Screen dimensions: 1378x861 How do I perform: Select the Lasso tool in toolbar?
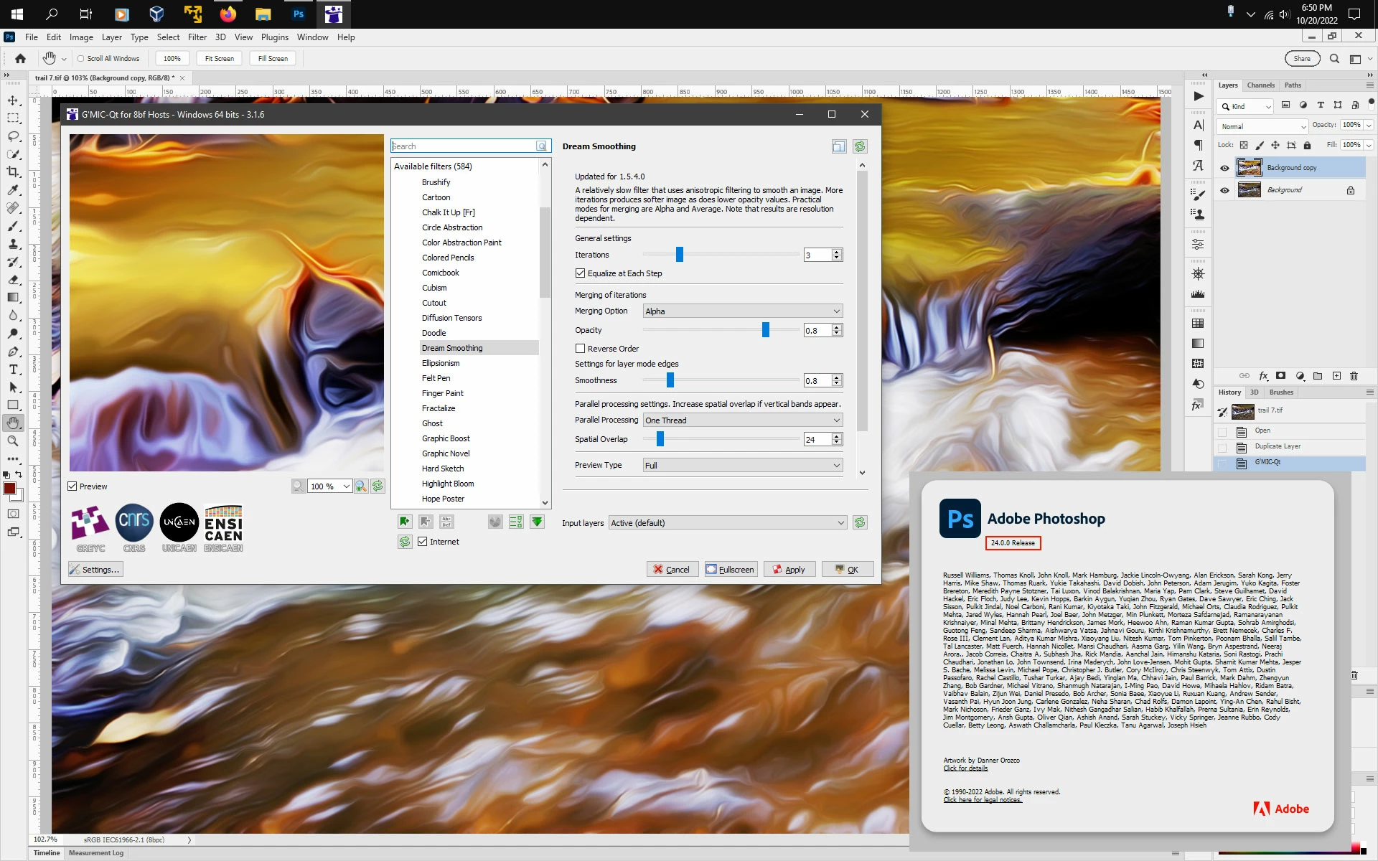pyautogui.click(x=13, y=136)
